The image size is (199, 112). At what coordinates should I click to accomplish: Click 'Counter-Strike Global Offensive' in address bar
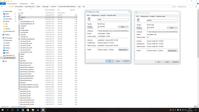pyautogui.click(x=67, y=7)
